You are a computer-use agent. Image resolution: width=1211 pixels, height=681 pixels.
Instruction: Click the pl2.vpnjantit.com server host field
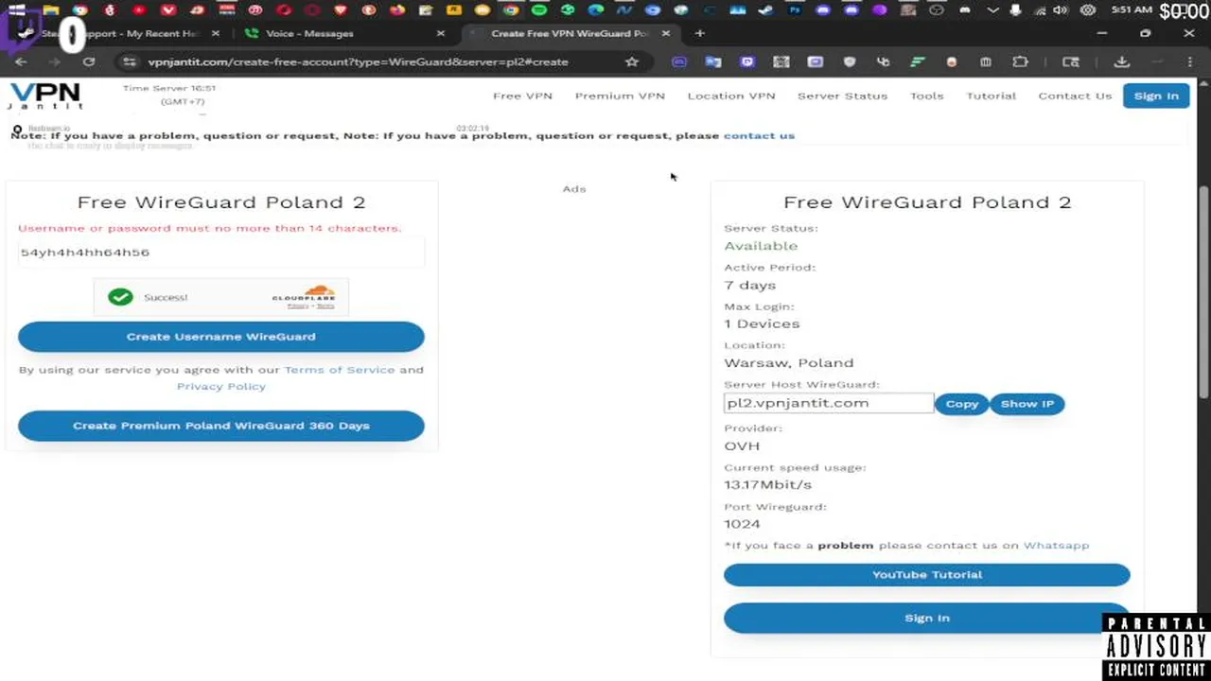pyautogui.click(x=829, y=403)
